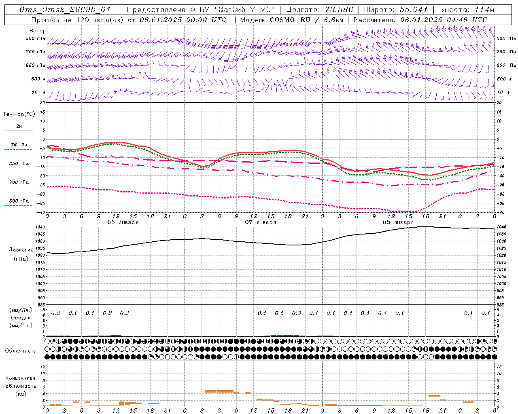518x414 pixels.
Task: Click the (мм/3ч.) unit label
Action: (x=21, y=310)
